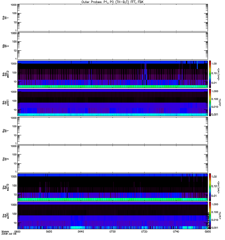Click the "Jul 06" date label
This screenshot has width=225, height=240.
[13, 234]
